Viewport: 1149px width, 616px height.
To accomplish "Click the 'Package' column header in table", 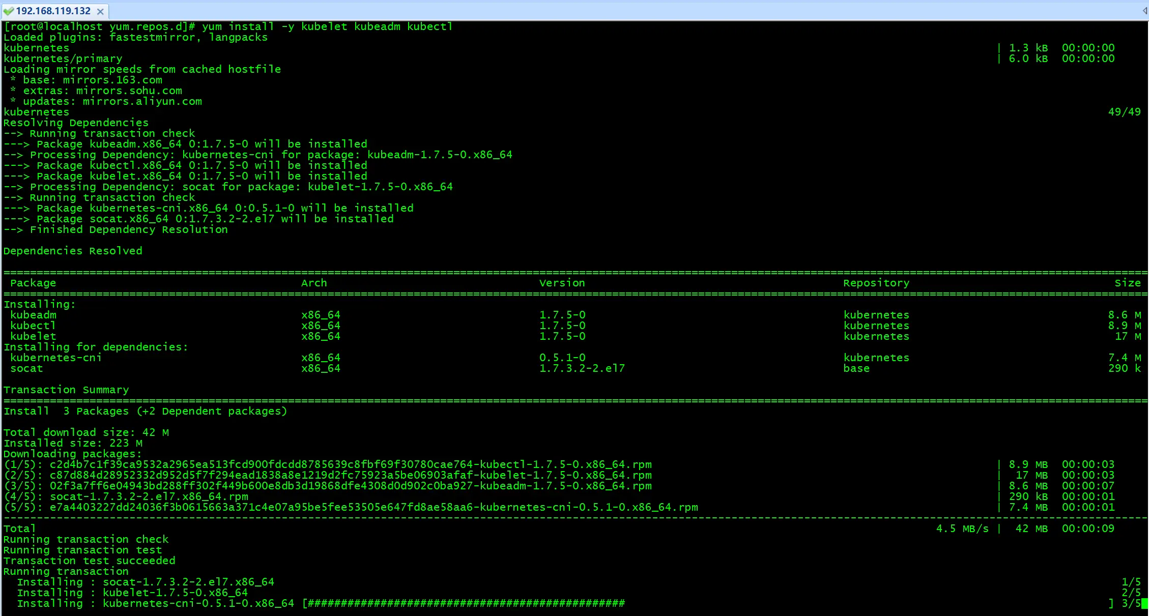I will pyautogui.click(x=33, y=283).
